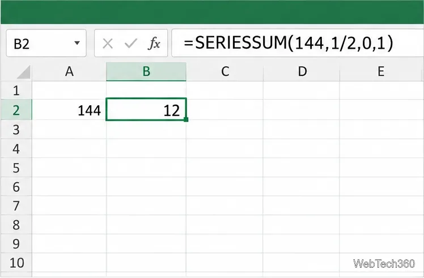This screenshot has height=278, width=424.
Task: Select column C header
Action: coord(224,71)
